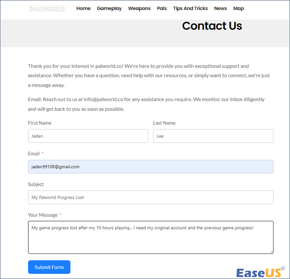Image resolution: width=290 pixels, height=279 pixels.
Task: Navigate to the Pals section
Action: (x=162, y=8)
